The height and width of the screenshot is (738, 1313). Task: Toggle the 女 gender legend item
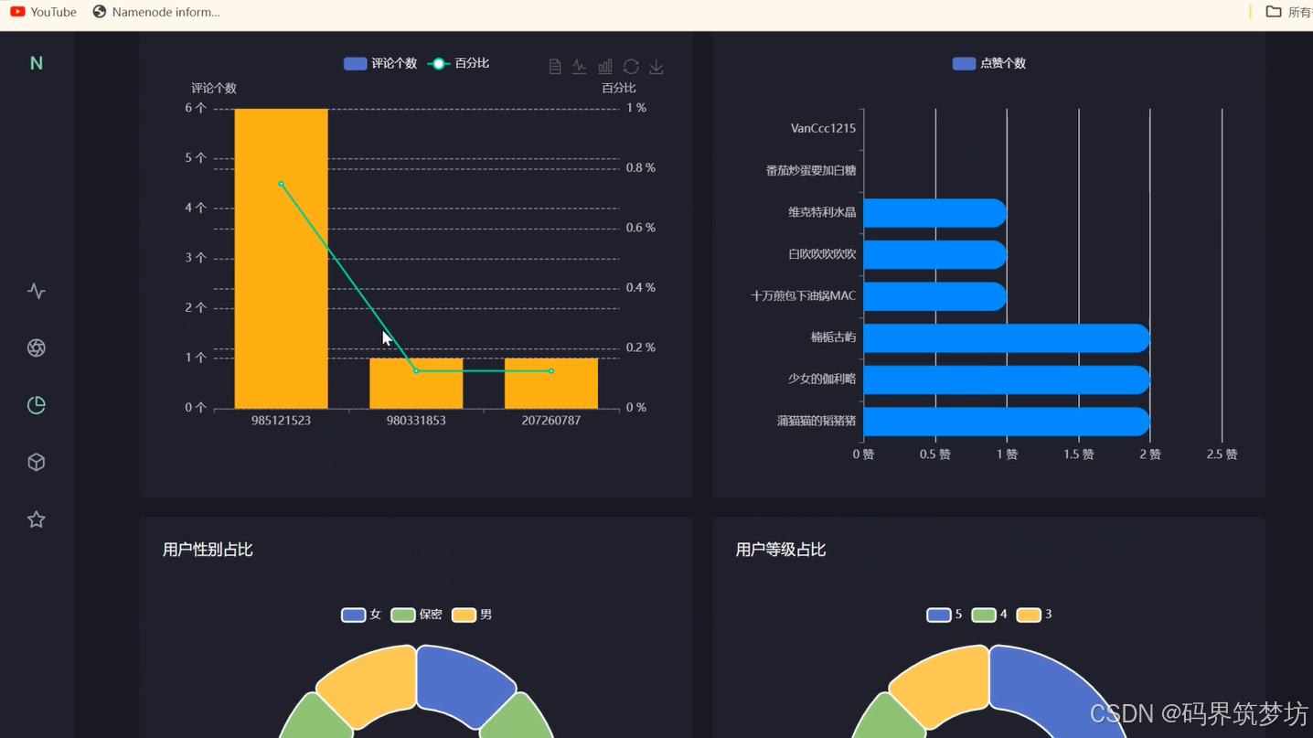[361, 615]
